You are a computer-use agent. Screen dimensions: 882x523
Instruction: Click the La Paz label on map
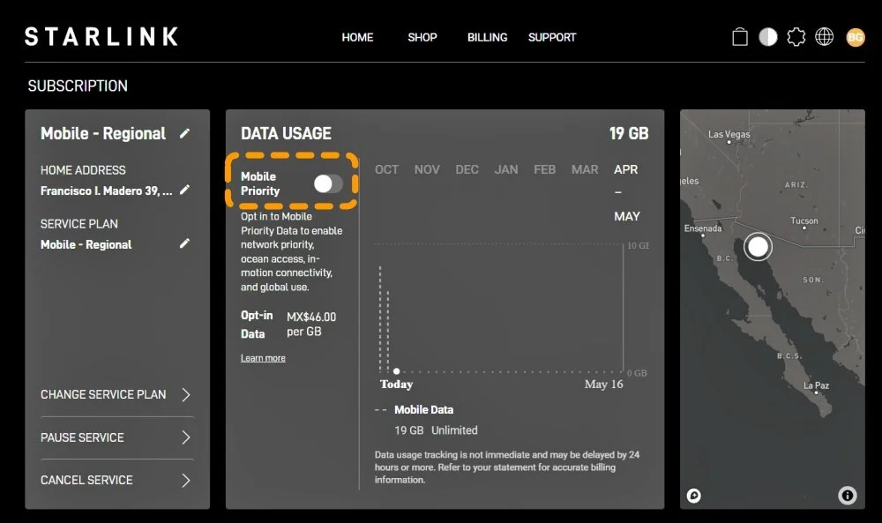point(816,385)
